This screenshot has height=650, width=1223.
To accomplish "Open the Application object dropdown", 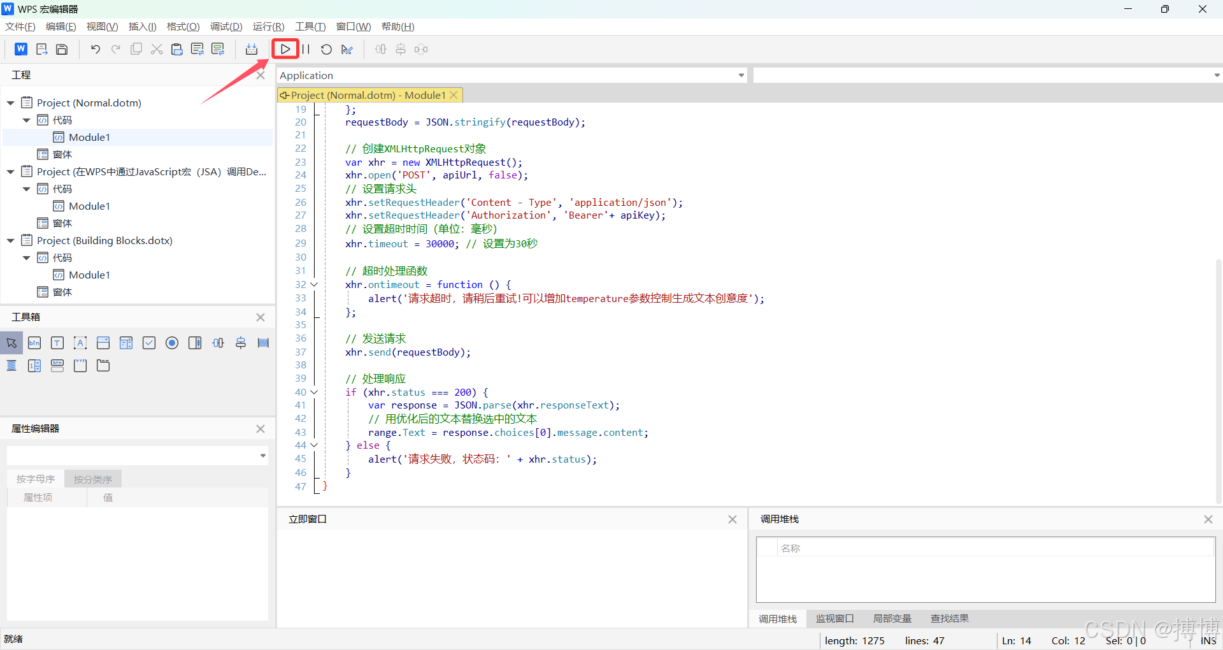I will click(x=741, y=75).
